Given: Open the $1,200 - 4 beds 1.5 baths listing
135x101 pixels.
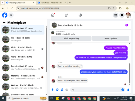Looking at the screenshot, I should click(x=65, y=34).
